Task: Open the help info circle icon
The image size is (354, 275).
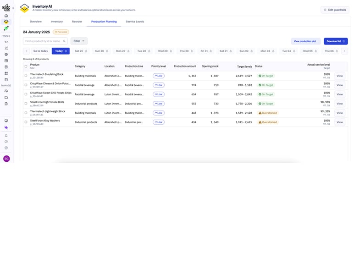Action: point(6,142)
